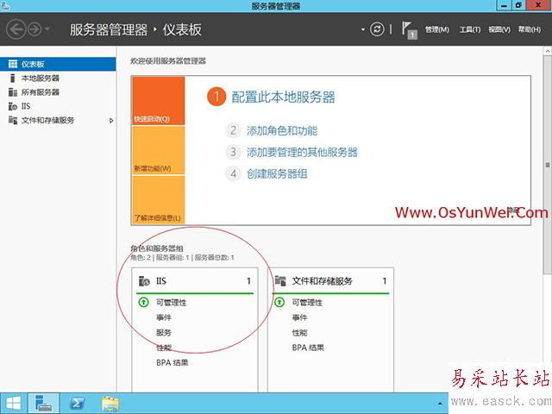Screen dimensions: 552x414
Task: Click the 文件和存储服务 sidebar icon
Action: pos(13,121)
